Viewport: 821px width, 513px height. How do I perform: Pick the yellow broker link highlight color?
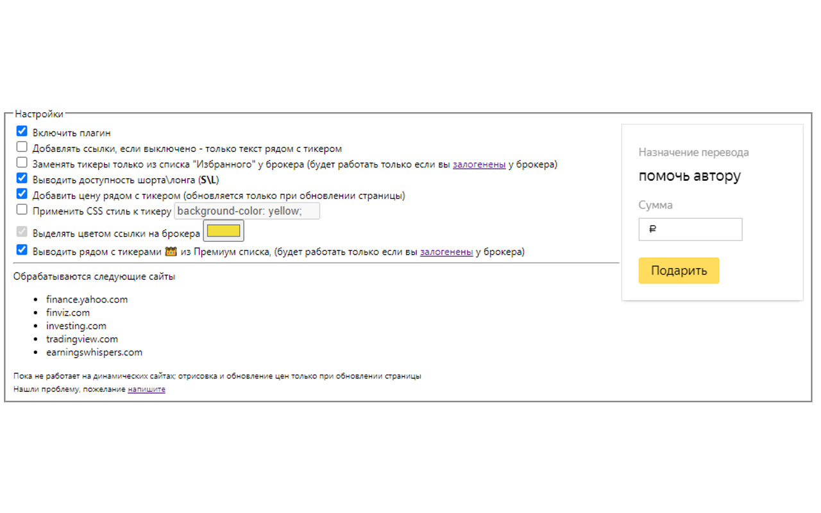click(x=223, y=230)
